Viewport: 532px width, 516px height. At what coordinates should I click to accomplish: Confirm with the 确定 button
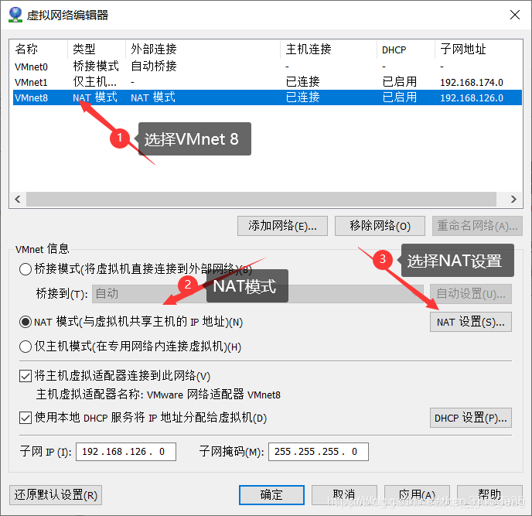[x=271, y=495]
